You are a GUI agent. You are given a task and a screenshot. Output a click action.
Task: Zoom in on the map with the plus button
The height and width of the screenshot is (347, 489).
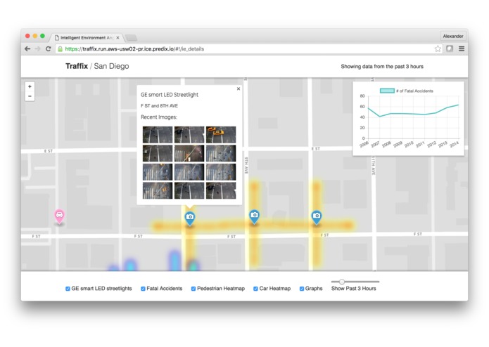tap(30, 86)
